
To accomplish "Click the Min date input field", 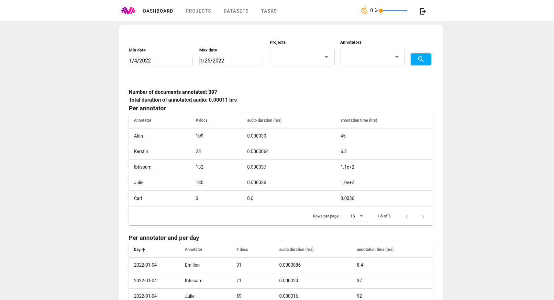I will (x=161, y=61).
